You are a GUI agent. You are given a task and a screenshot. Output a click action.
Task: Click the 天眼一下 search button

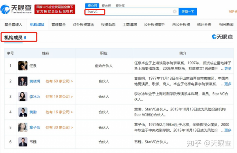click(188, 11)
